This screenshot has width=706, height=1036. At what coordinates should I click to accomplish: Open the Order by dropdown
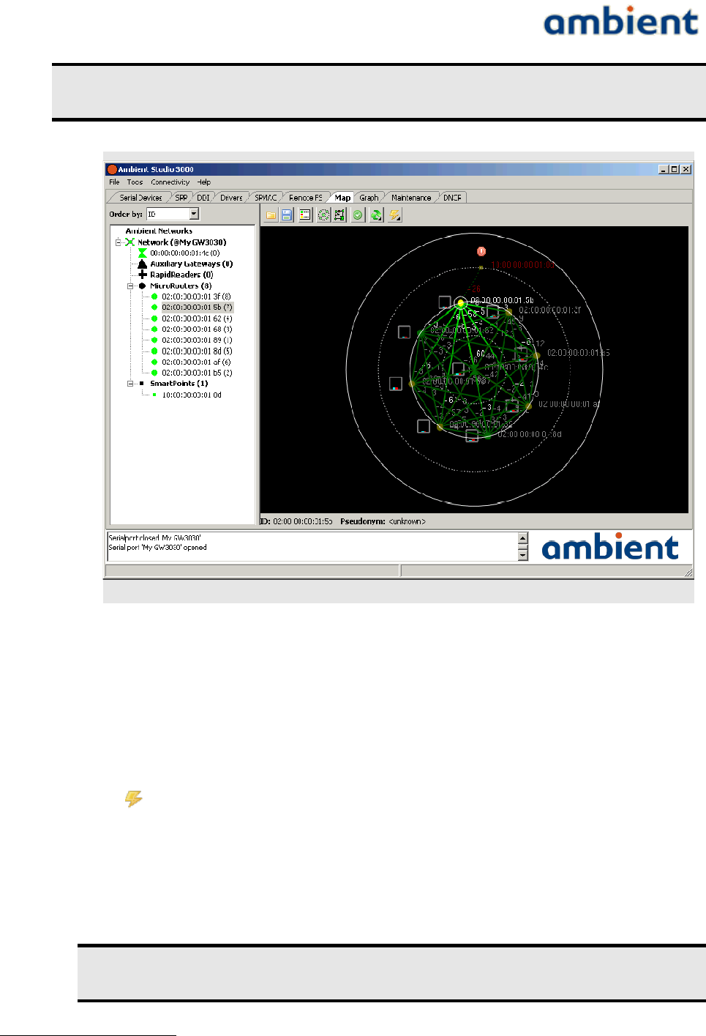pos(194,214)
